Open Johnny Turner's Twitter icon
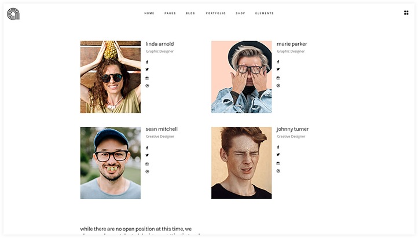 (278, 155)
